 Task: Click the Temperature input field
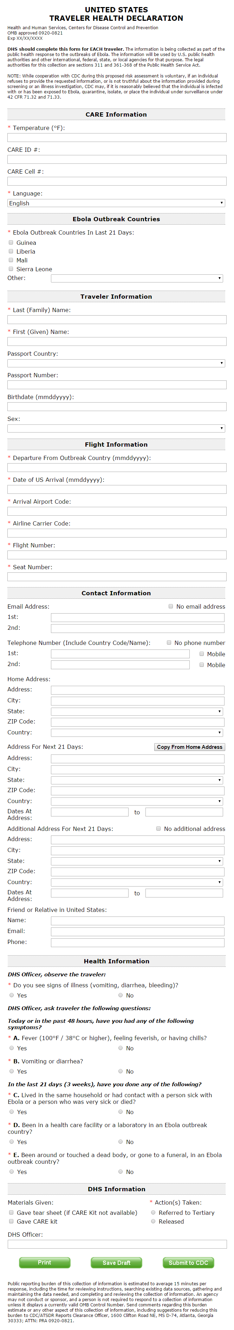(117, 138)
